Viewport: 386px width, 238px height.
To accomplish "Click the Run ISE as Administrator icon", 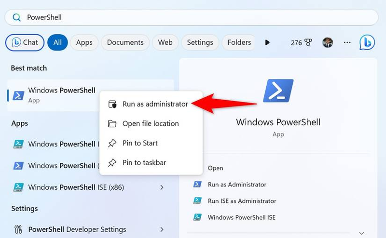I will [197, 201].
